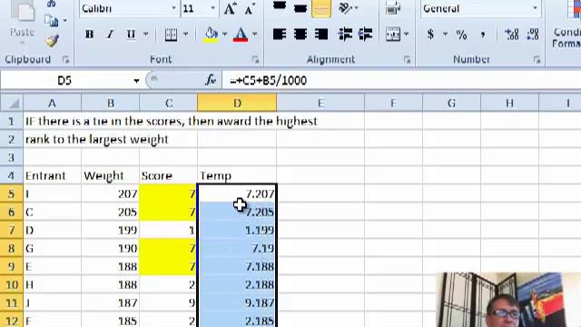Select column D header
Screen dimensions: 581x327
(x=237, y=103)
